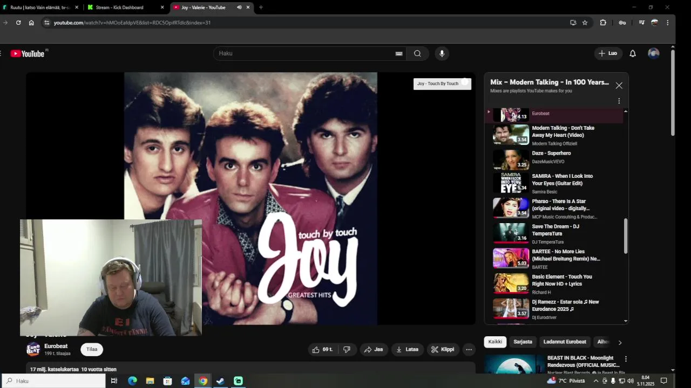Open Chrome three-dot menu
Screen dimensions: 691x388
667,23
